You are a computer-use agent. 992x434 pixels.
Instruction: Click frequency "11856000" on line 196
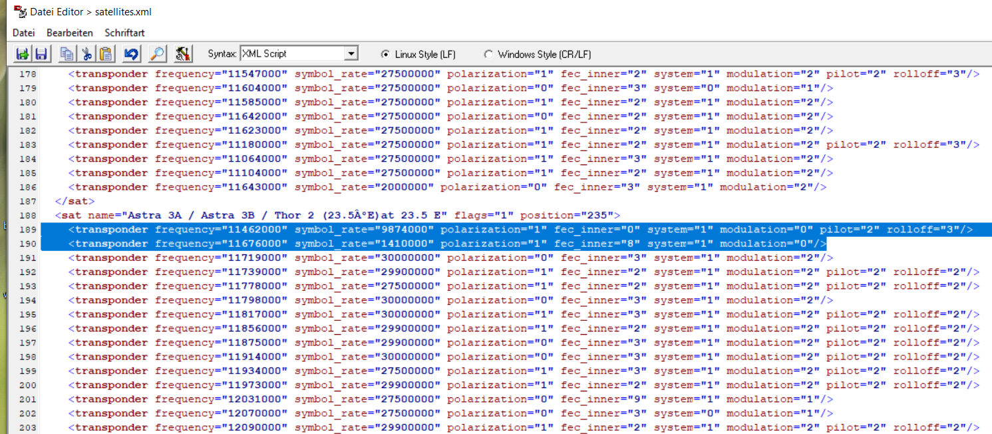tap(255, 328)
